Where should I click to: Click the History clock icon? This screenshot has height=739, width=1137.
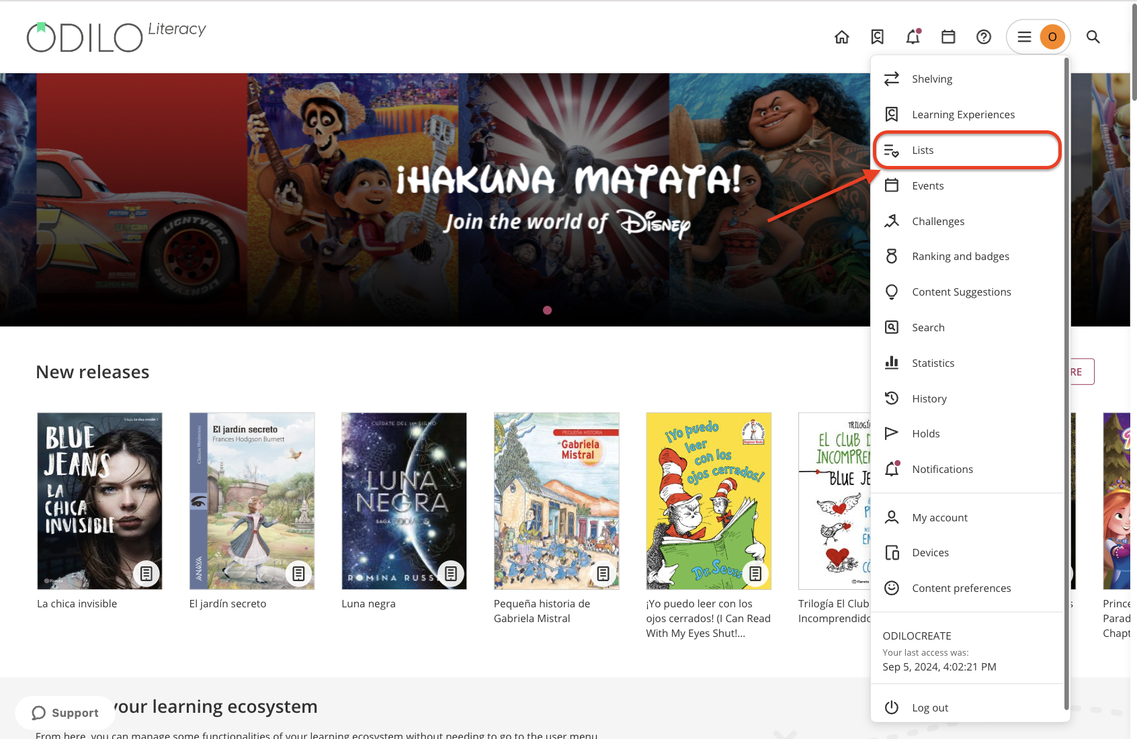click(x=892, y=398)
